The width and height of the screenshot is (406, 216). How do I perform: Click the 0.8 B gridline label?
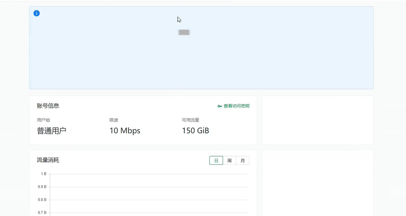[42, 200]
